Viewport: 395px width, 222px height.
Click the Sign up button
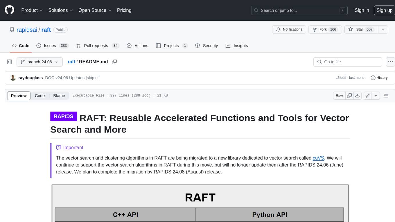[x=384, y=10]
